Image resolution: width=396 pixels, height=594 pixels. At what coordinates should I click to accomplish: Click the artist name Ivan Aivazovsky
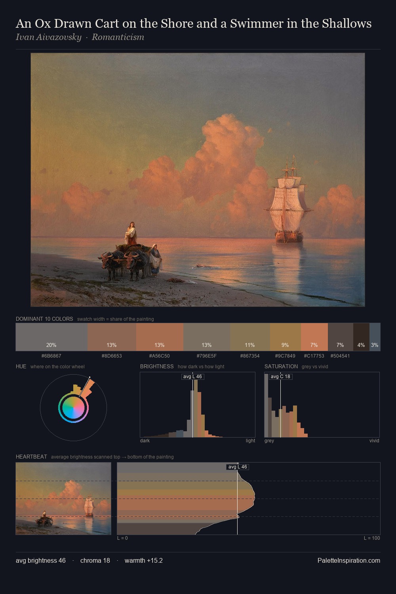point(48,37)
